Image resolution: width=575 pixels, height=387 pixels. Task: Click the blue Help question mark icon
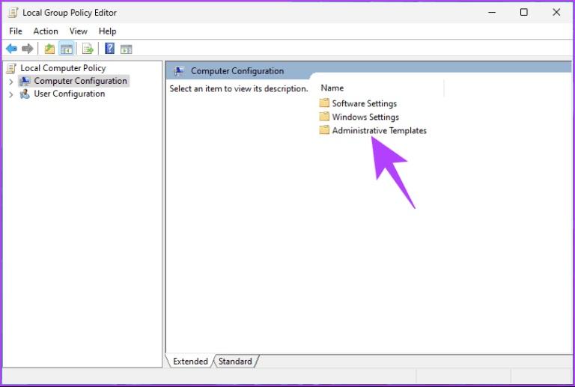click(x=109, y=49)
